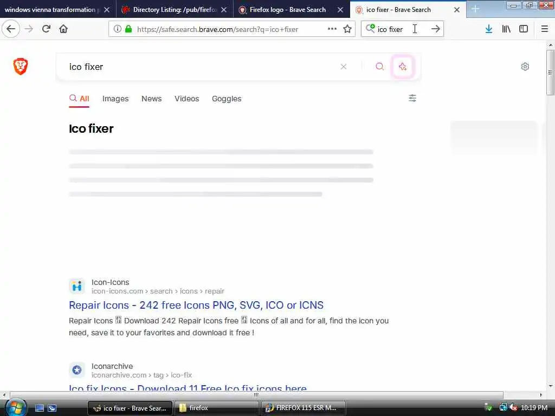Open the Firefox home page
Screen dimensions: 555x416
(63, 29)
